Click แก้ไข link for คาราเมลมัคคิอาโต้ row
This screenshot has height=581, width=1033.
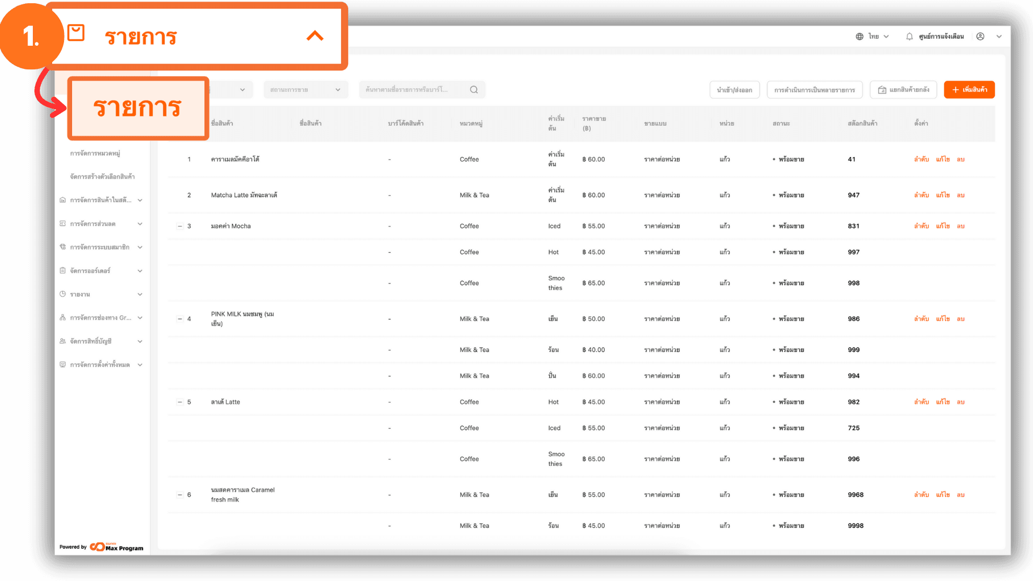coord(943,159)
